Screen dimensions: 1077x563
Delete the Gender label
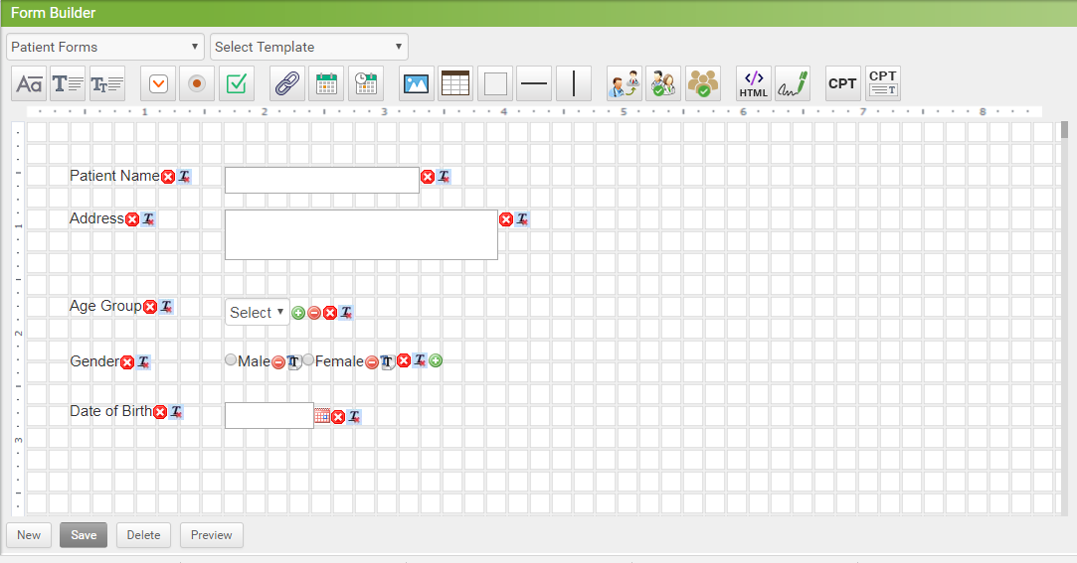[x=127, y=362]
